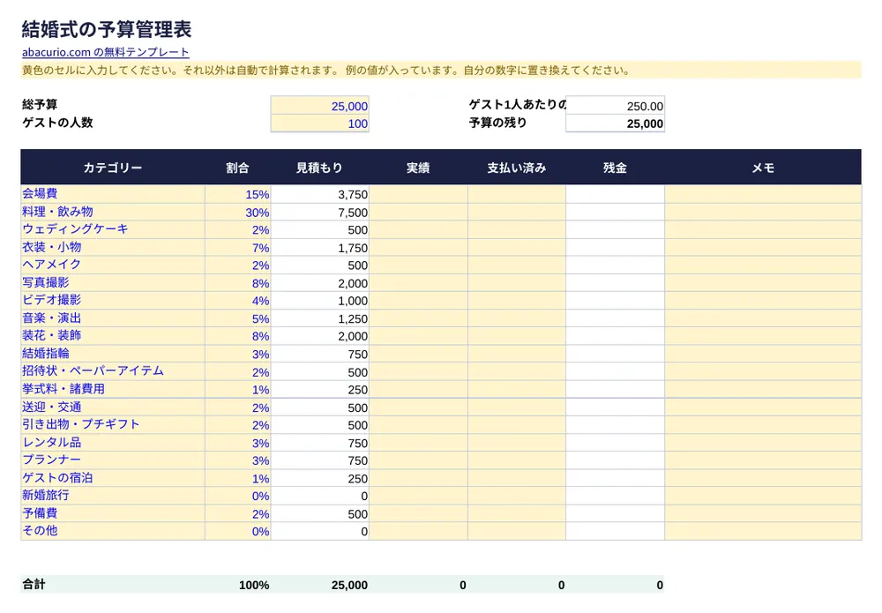Select the 1,000 estimate for ビデオ撮影

tap(319, 300)
